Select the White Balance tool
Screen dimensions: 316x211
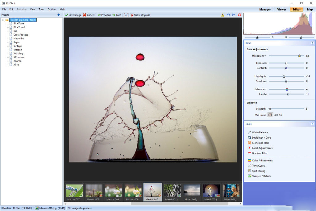[260, 132]
